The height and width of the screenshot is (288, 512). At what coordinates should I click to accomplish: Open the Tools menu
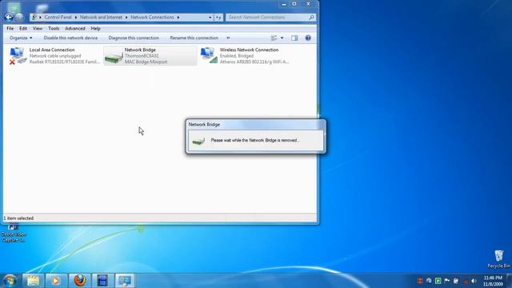tap(54, 29)
